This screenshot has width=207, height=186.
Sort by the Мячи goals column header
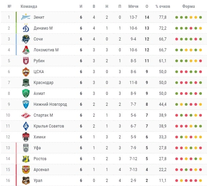(133, 6)
